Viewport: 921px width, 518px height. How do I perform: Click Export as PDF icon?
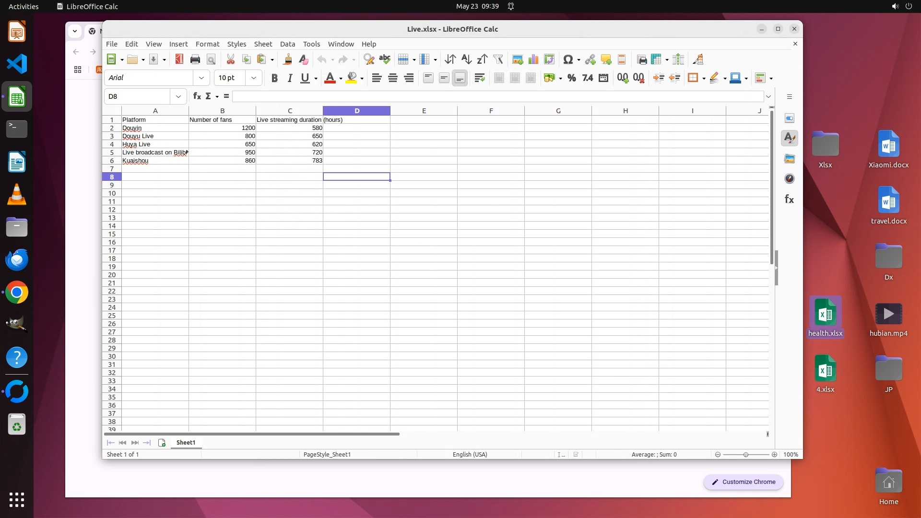pyautogui.click(x=179, y=59)
